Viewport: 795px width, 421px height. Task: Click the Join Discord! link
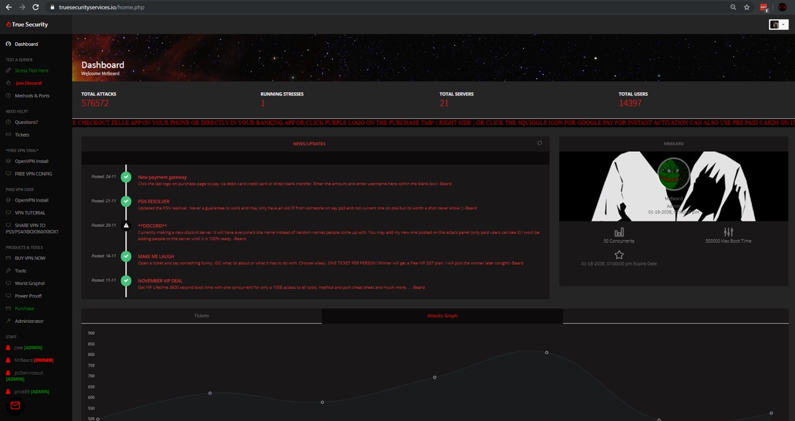(29, 83)
